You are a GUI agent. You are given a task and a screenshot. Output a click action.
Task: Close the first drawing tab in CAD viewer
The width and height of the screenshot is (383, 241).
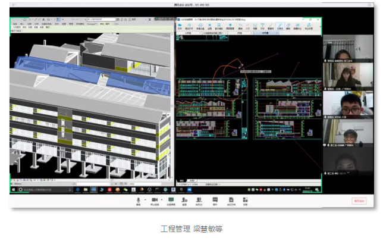(200, 33)
